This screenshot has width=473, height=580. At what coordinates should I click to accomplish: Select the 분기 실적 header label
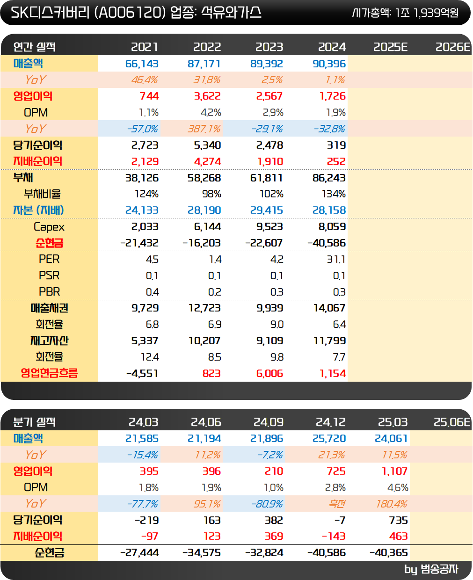click(x=35, y=422)
